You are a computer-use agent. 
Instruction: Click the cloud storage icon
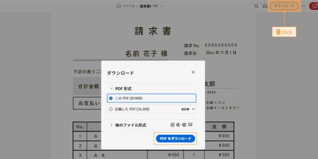[x=119, y=6]
